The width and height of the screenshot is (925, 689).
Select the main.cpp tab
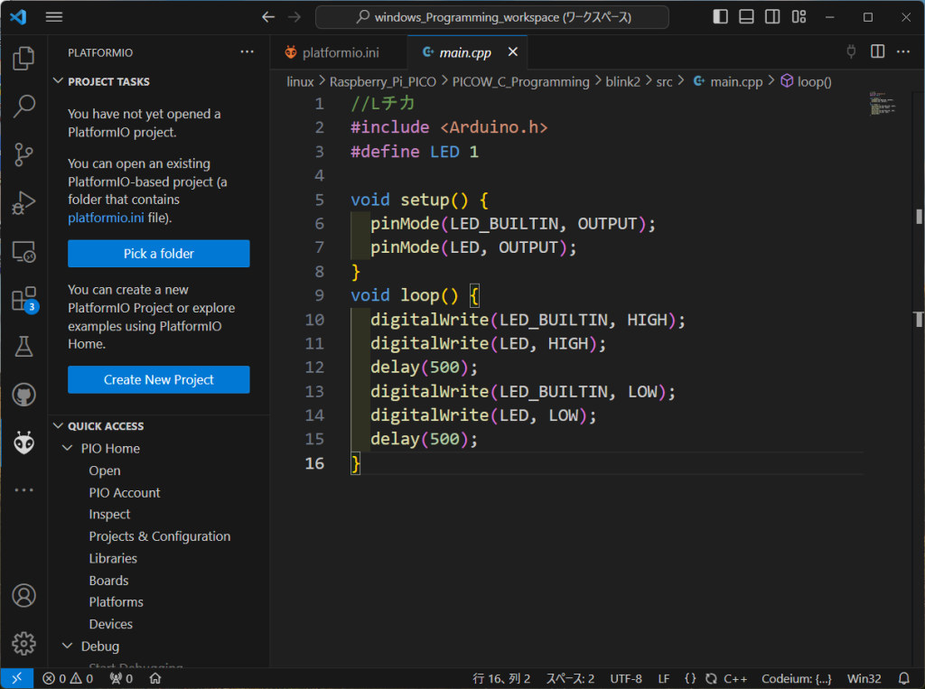[465, 52]
